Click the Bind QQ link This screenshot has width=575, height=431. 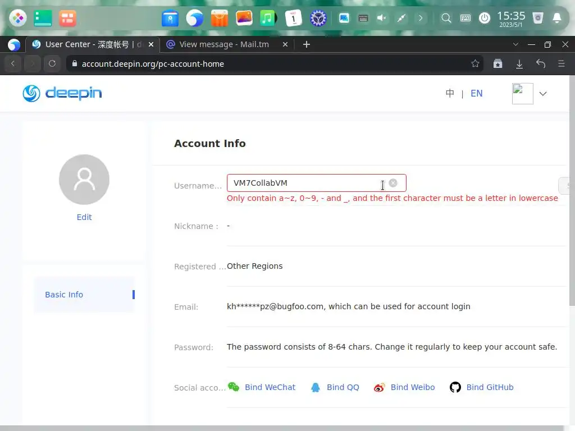(335, 387)
